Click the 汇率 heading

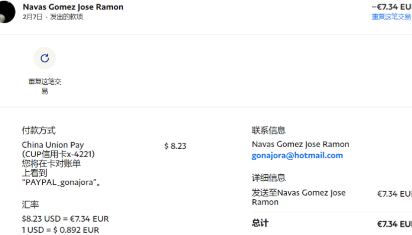pos(31,205)
